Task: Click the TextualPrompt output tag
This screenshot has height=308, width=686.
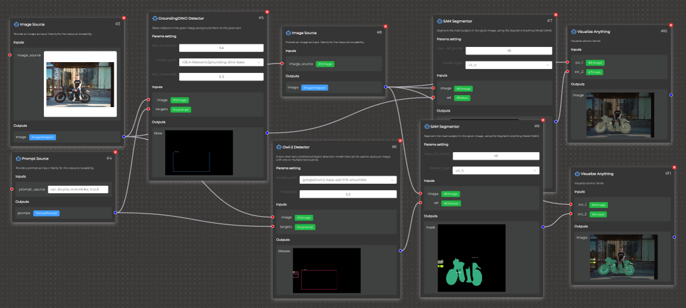Action: pos(46,214)
